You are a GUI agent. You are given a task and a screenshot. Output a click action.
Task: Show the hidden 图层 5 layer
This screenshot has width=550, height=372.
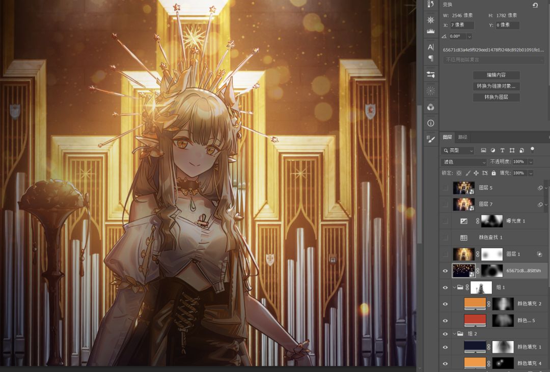click(x=446, y=188)
